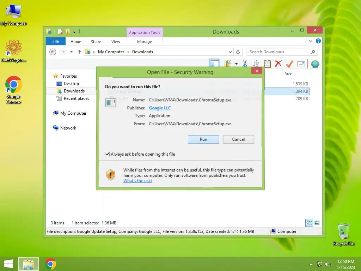
Task: Click the Downloads folder title-bar icon
Action: (x=49, y=31)
